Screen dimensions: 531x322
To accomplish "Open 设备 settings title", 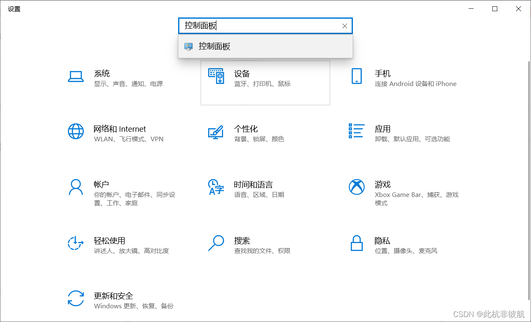I will (x=242, y=74).
